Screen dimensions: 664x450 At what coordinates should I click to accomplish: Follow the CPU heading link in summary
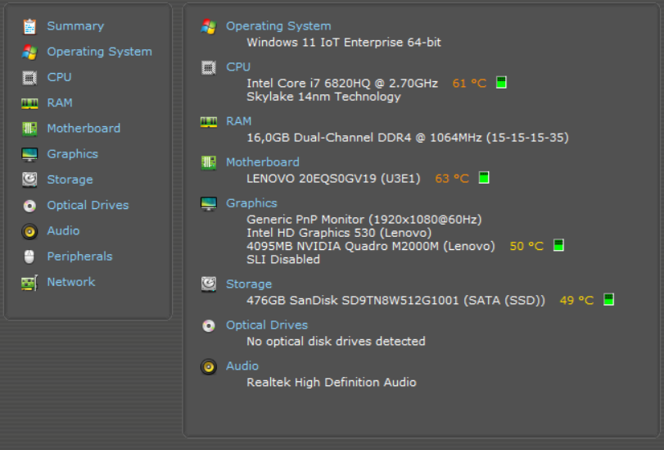click(238, 67)
